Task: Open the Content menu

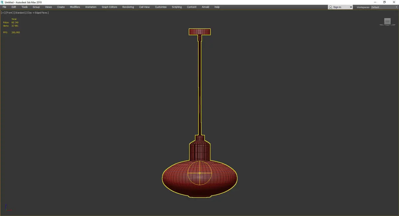Action: click(192, 7)
